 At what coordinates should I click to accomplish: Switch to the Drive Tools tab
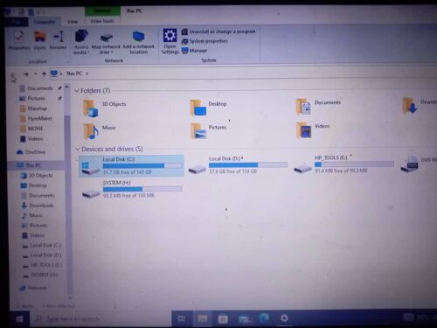coord(102,21)
